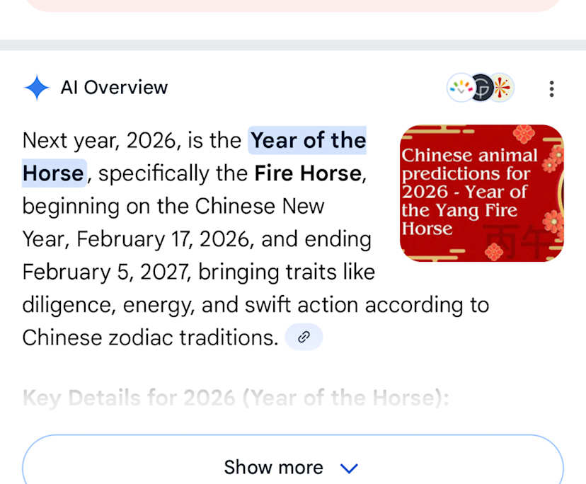Open the Chinese animal predictions thumbnail
The image size is (586, 484).
tap(481, 193)
